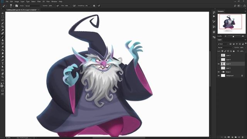Image resolution: width=247 pixels, height=139 pixels.
Task: Select the Lasso tool
Action: pyautogui.click(x=3, y=20)
